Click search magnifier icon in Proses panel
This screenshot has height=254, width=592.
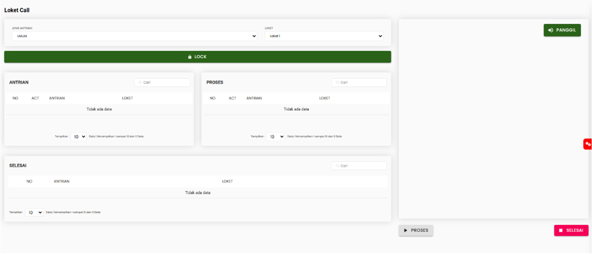(337, 82)
